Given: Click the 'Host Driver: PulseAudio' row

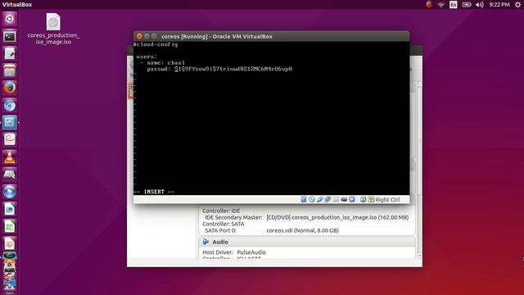Looking at the screenshot, I should tap(234, 252).
